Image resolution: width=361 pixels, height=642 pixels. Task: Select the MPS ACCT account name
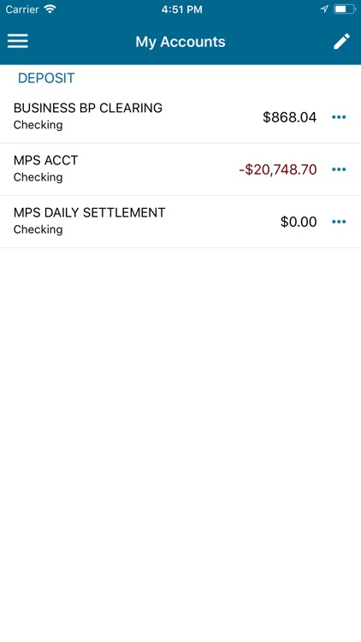[46, 160]
